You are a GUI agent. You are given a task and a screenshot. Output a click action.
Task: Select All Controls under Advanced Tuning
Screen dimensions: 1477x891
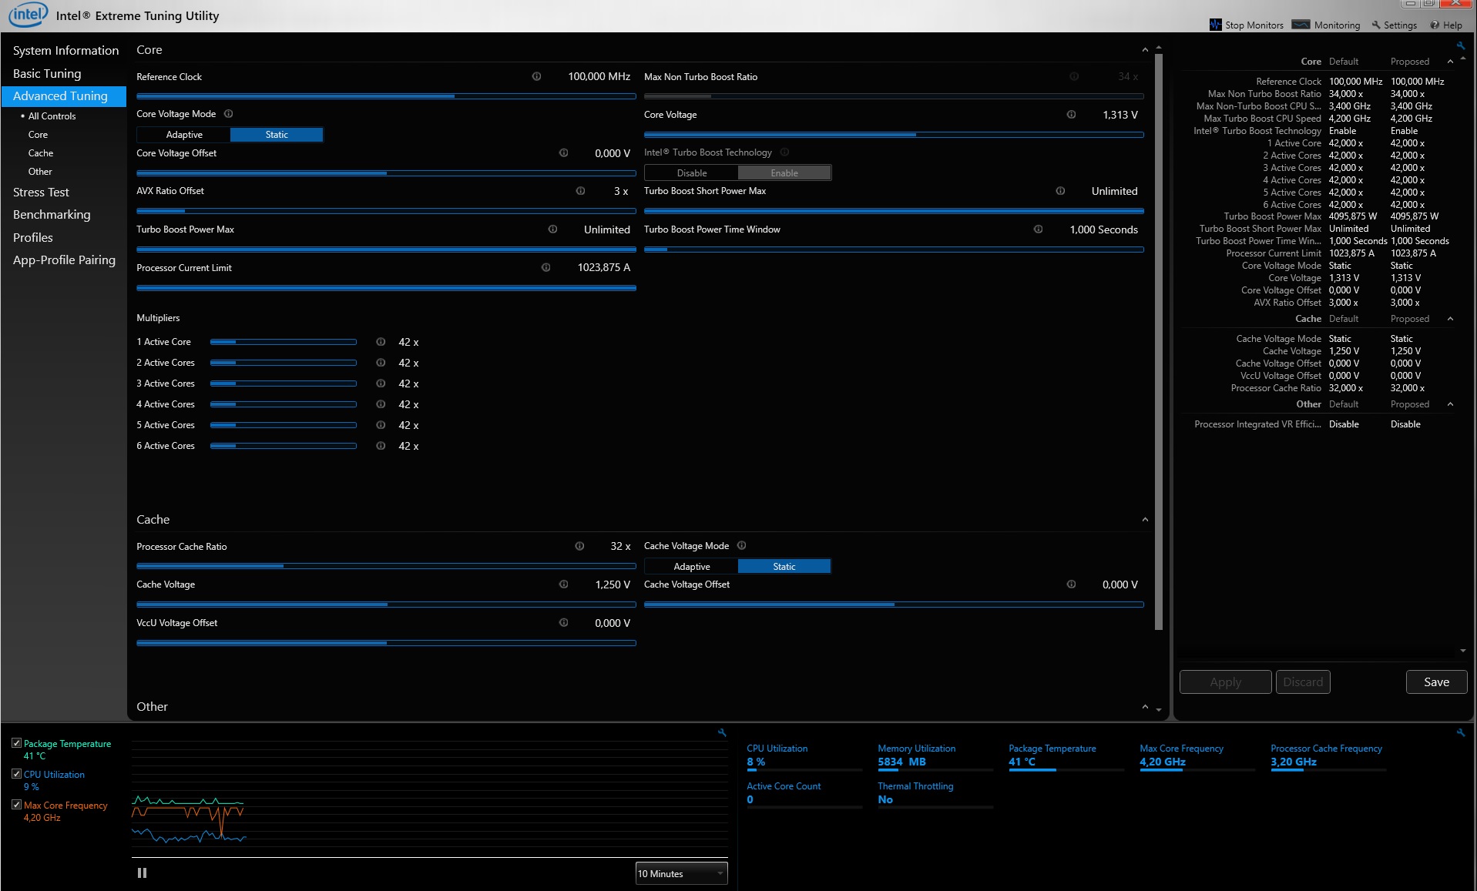52,116
